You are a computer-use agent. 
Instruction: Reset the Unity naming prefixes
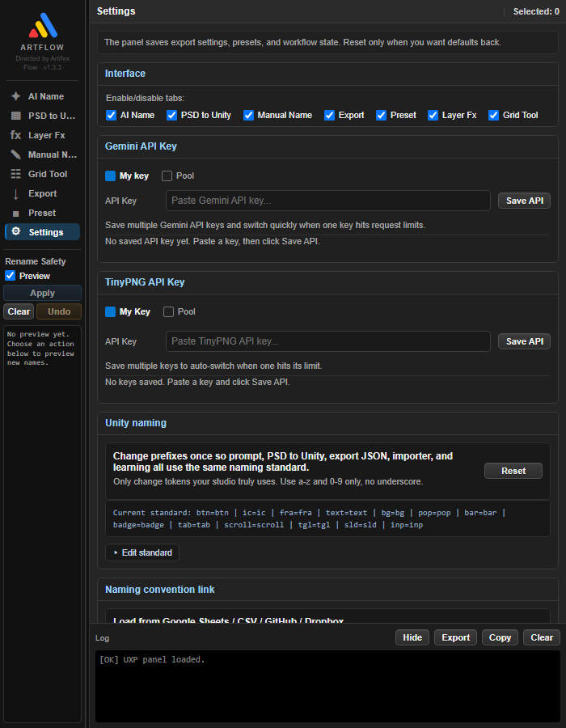point(513,471)
